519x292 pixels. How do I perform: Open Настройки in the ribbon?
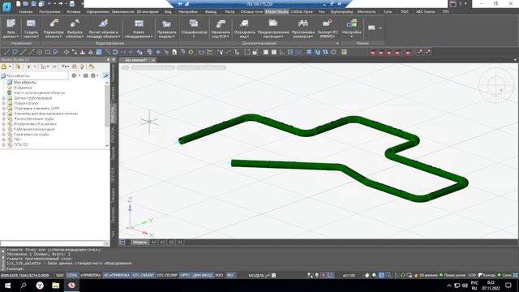pos(351,28)
